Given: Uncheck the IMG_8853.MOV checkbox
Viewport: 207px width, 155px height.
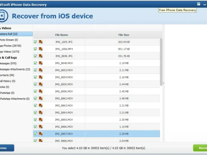Looking at the screenshot, I should click(x=35, y=70).
